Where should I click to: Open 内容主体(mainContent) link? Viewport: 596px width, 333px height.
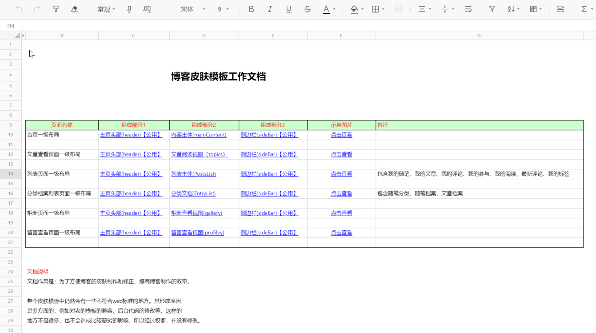coord(199,135)
